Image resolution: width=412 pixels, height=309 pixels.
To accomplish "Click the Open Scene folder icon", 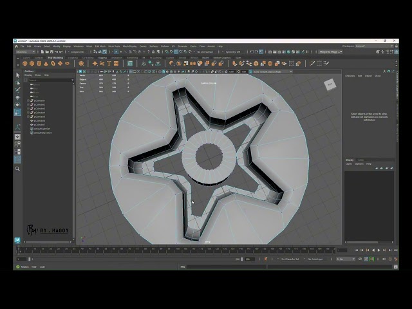I will pyautogui.click(x=47, y=51).
